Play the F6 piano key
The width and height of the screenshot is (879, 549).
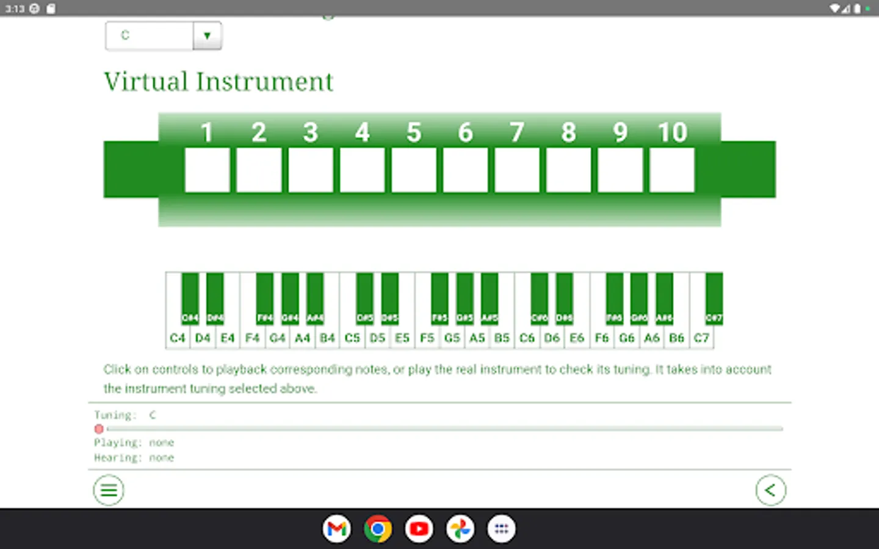[x=602, y=337]
